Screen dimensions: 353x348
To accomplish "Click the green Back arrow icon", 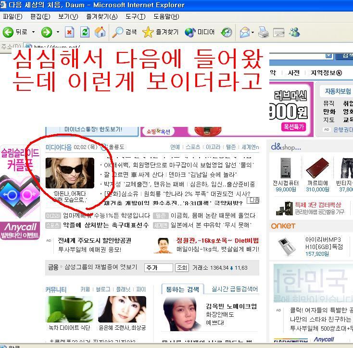I will pyautogui.click(x=8, y=32).
